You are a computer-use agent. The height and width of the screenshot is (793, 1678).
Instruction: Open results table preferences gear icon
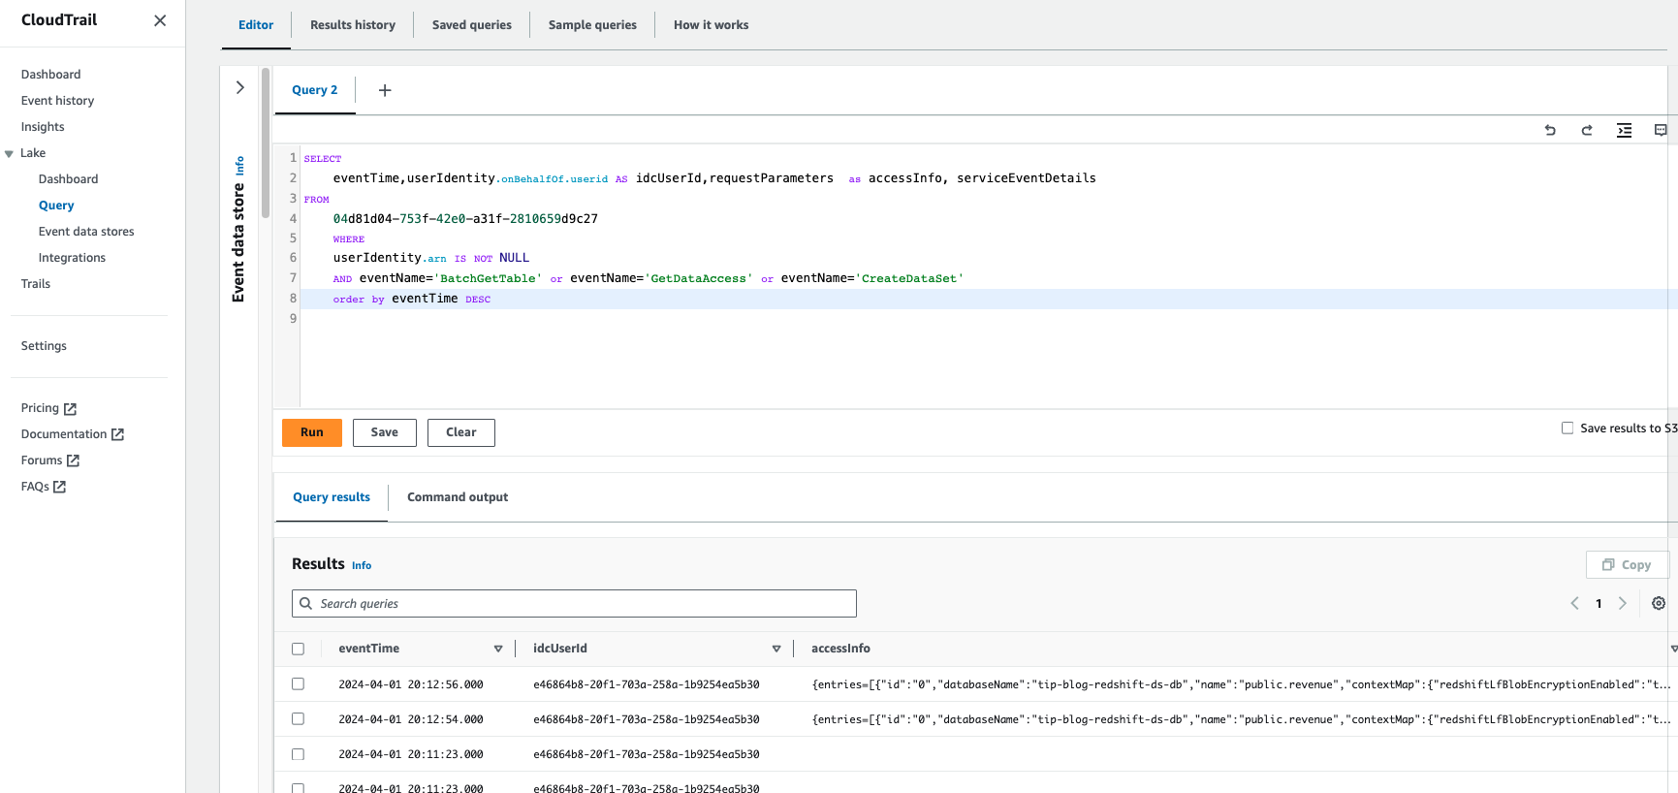pos(1659,603)
